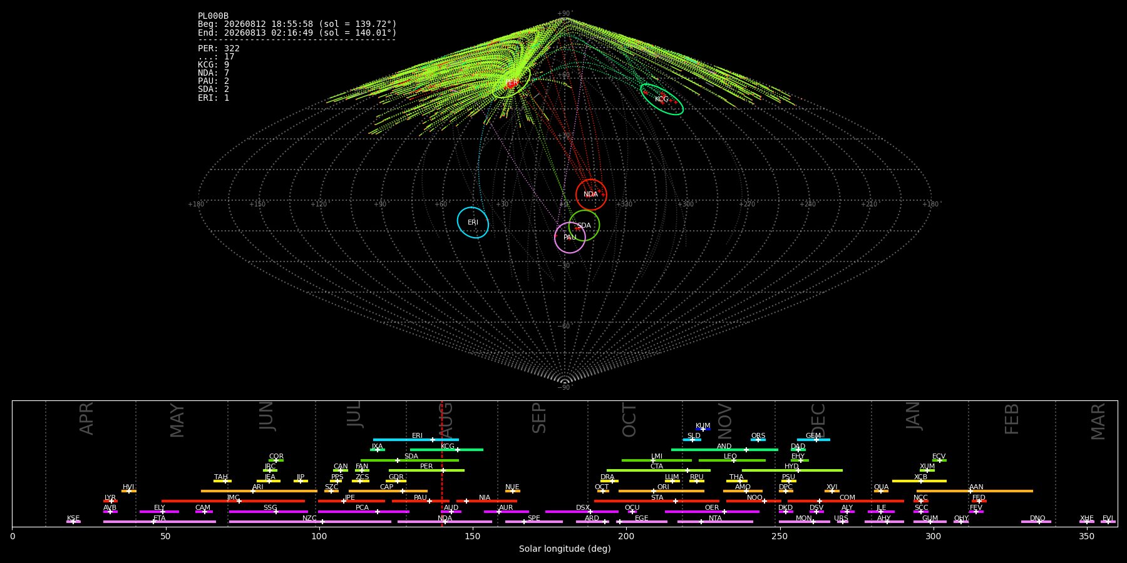The width and height of the screenshot is (1127, 563).
Task: Click the SDA shower bar in timeline
Action: click(409, 460)
